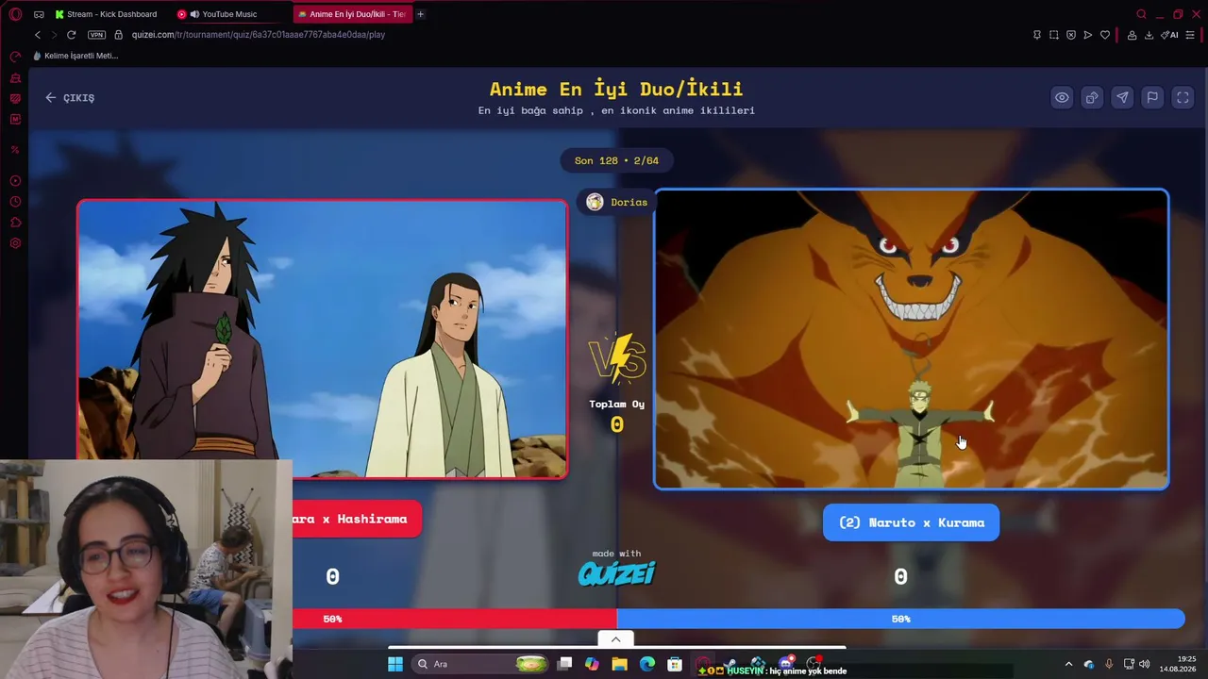
Task: Open the ad blocker shield icon
Action: [1071, 35]
